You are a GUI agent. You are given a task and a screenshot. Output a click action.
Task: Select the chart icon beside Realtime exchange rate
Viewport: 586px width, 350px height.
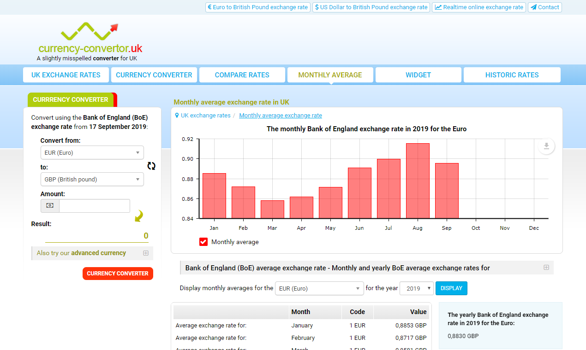pyautogui.click(x=439, y=7)
